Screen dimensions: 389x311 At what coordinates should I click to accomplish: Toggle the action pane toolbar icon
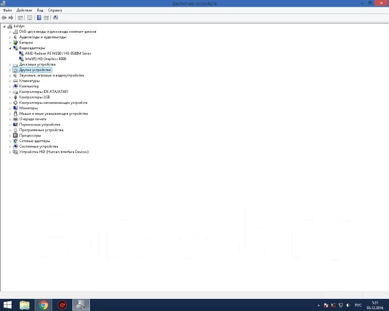point(46,18)
